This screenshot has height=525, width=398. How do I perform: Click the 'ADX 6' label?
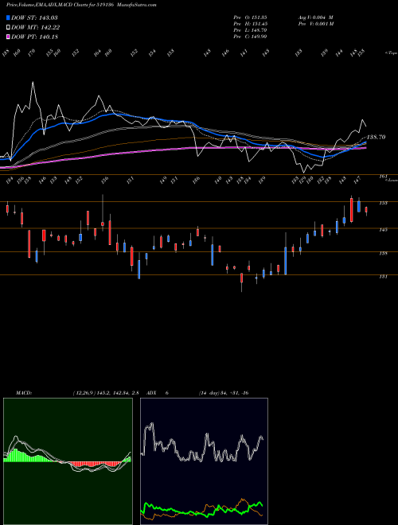[x=157, y=393]
